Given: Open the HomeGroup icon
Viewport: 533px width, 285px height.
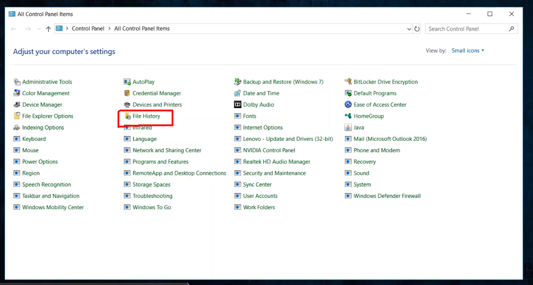Looking at the screenshot, I should click(348, 116).
